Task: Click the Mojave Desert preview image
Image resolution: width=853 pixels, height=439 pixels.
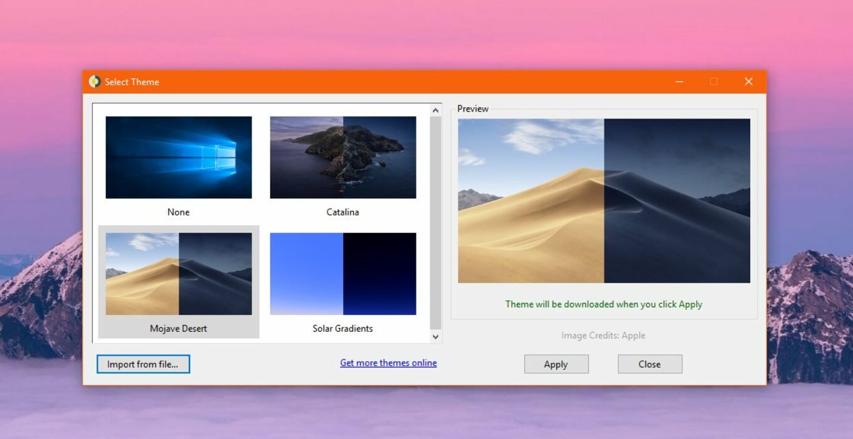Action: (603, 199)
